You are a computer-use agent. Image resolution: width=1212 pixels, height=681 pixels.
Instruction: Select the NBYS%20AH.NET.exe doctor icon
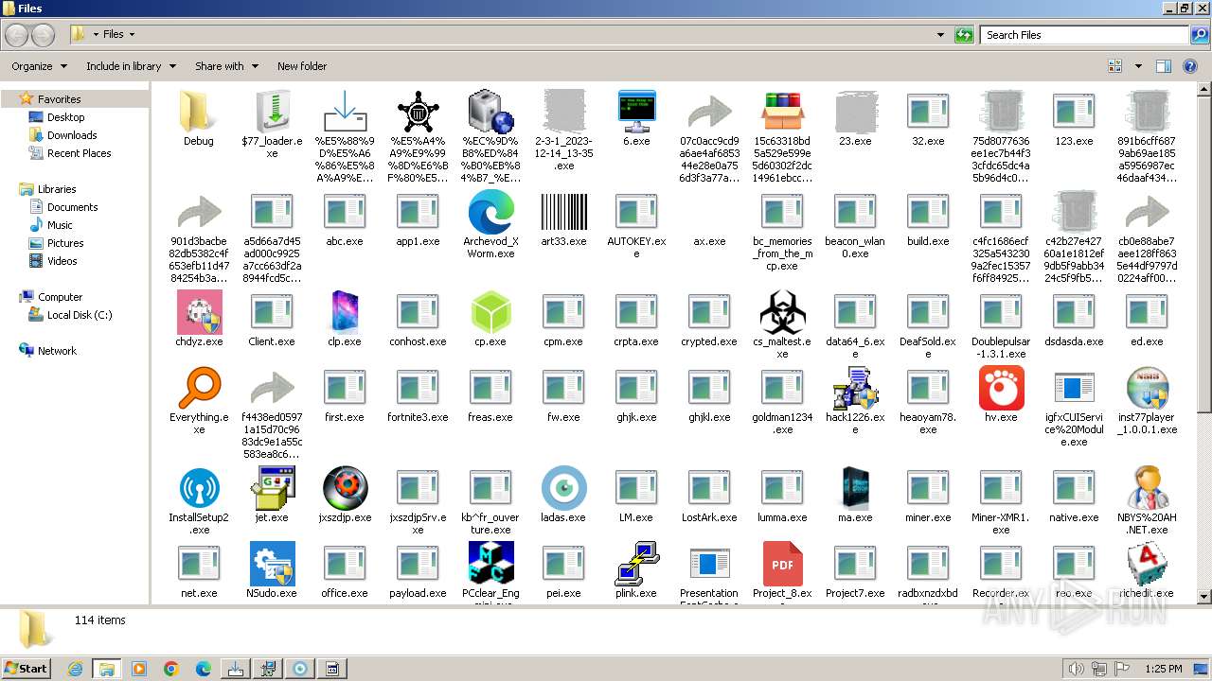1147,488
